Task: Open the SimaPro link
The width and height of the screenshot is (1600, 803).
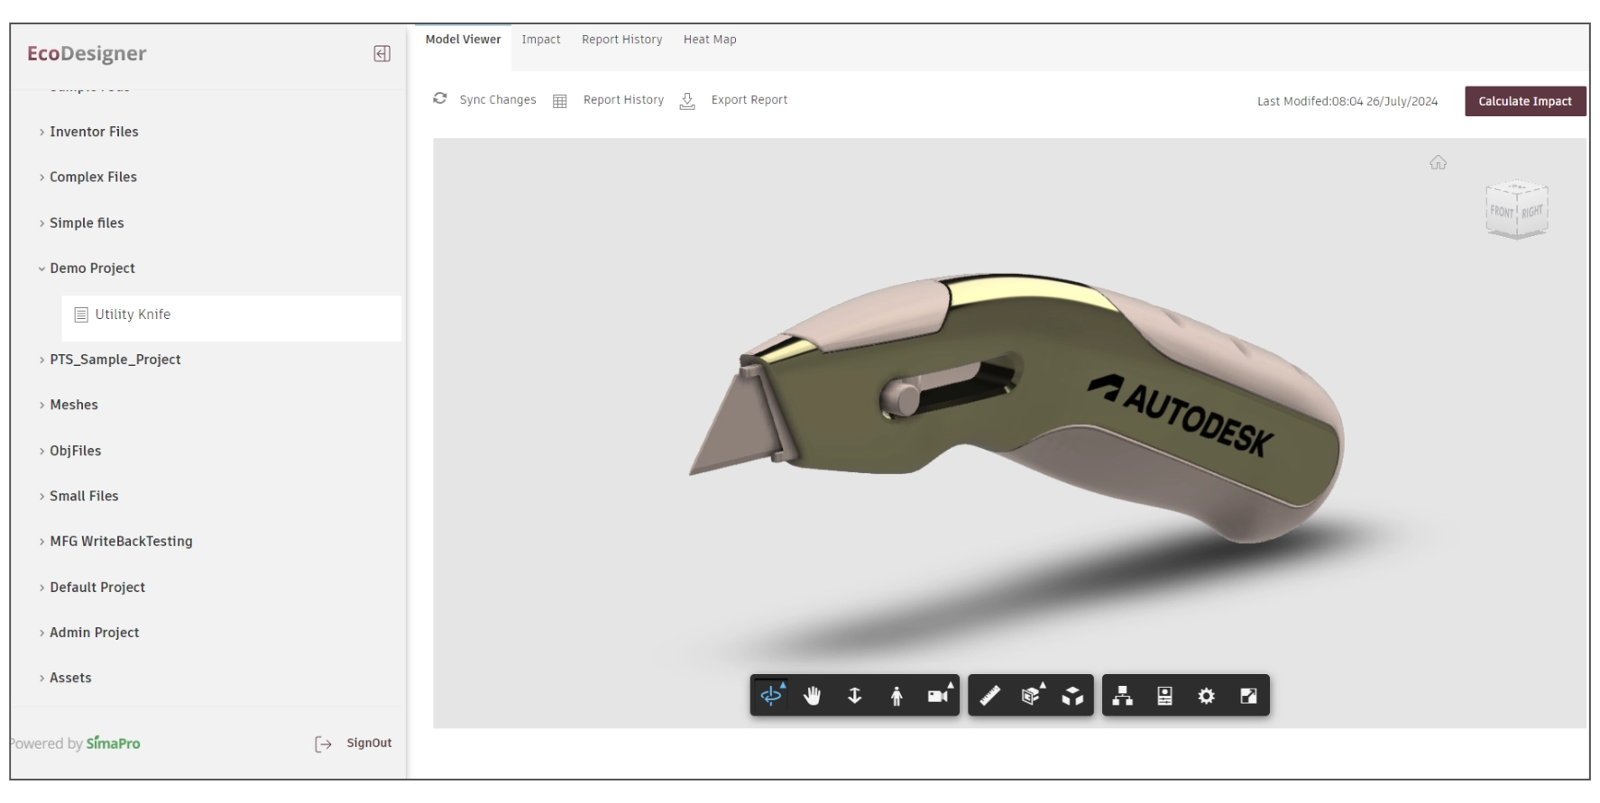Action: (x=113, y=744)
